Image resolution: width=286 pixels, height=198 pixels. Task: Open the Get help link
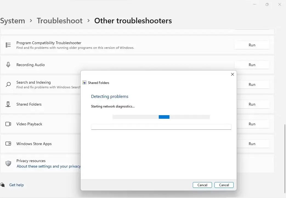click(16, 185)
